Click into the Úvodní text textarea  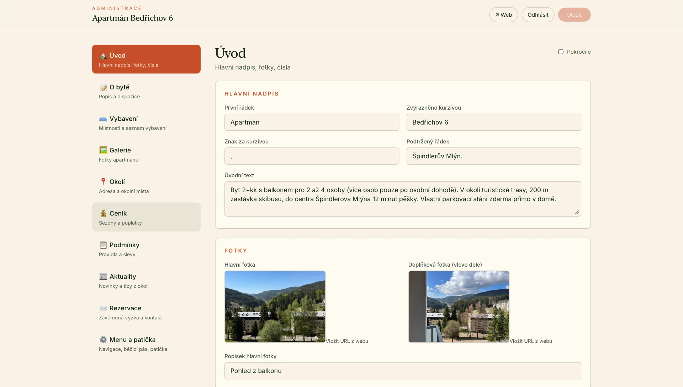[x=403, y=199]
